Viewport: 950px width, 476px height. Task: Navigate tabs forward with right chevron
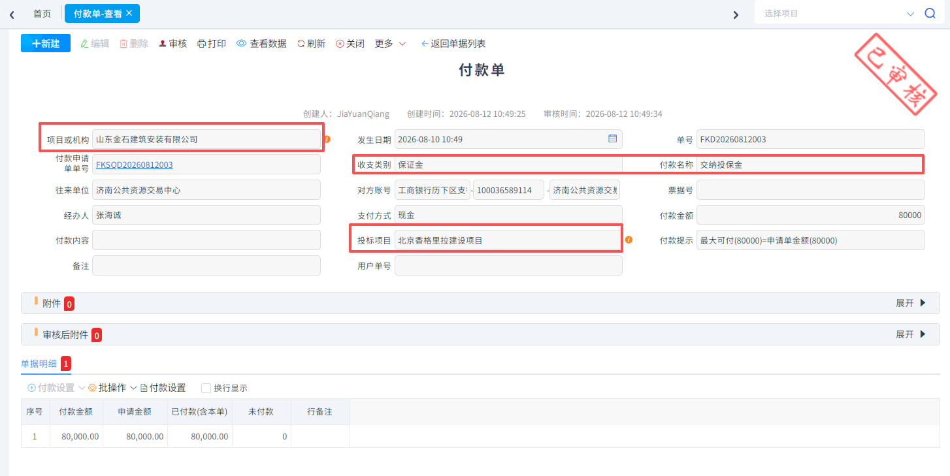(x=736, y=14)
